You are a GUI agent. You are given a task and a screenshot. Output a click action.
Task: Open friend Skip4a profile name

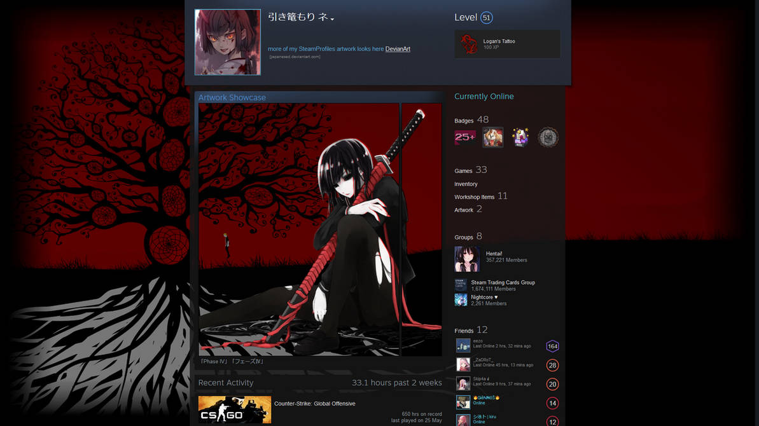pos(481,378)
